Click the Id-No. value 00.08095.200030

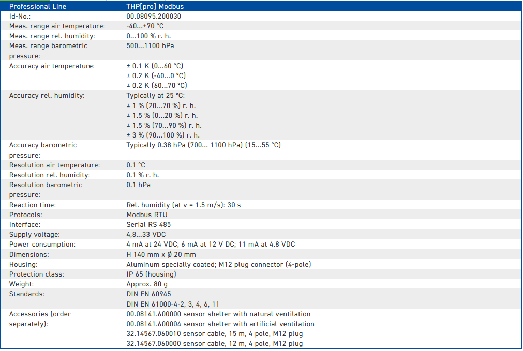(x=154, y=17)
